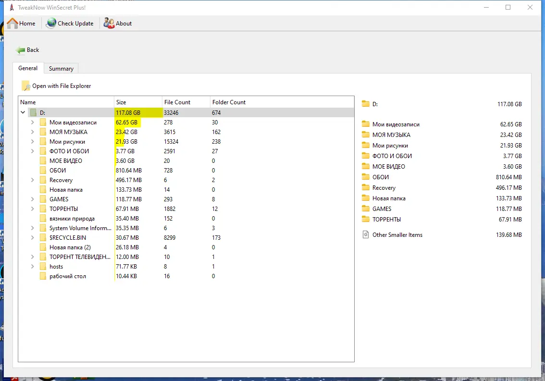
Task: Click вязники природа folder icon
Action: [43, 219]
